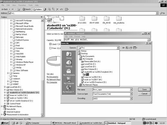Click My Computer icon in Save As places bar
This screenshot has height=125, width=167.
pos(69,81)
